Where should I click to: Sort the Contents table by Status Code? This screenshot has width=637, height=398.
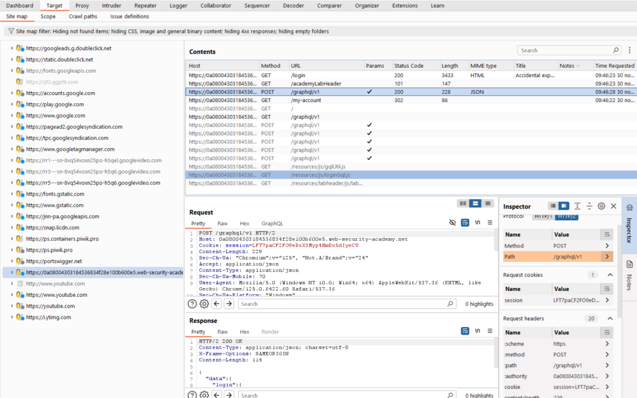pos(409,65)
